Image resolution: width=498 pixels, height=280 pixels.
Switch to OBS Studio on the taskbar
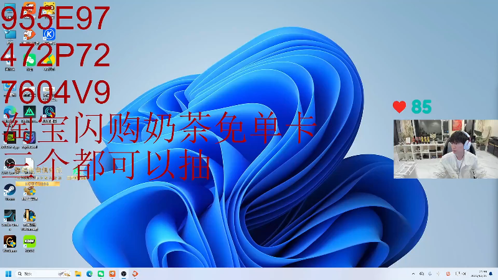124,274
